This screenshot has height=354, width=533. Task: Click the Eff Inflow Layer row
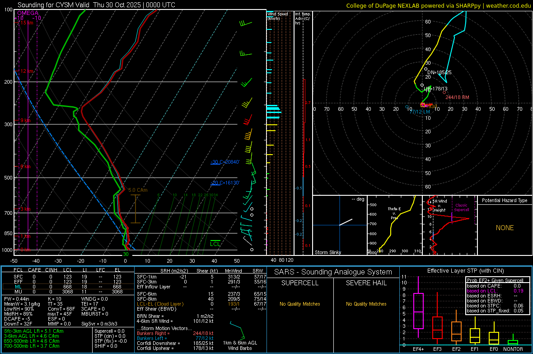coord(201,287)
